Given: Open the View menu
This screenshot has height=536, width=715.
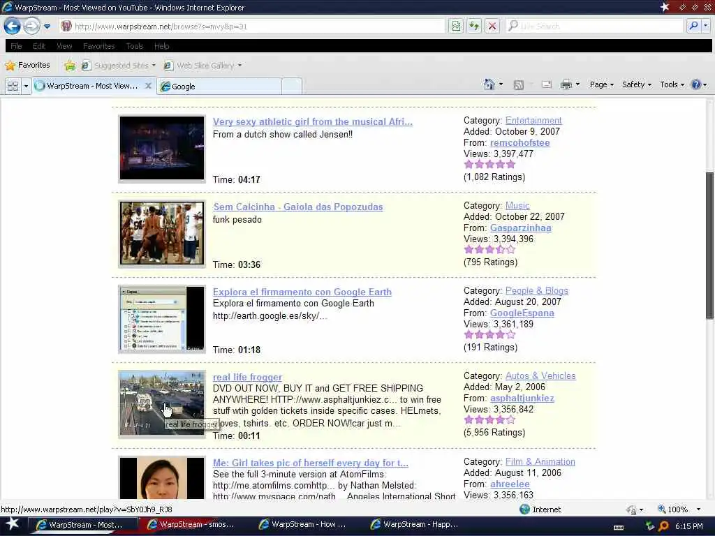Looking at the screenshot, I should point(64,46).
